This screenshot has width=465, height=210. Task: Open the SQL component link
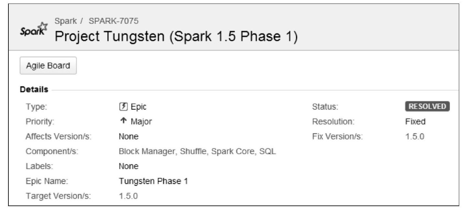click(x=269, y=151)
